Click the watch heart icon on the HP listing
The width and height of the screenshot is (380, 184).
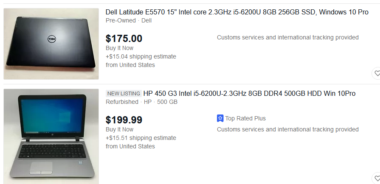377,178
